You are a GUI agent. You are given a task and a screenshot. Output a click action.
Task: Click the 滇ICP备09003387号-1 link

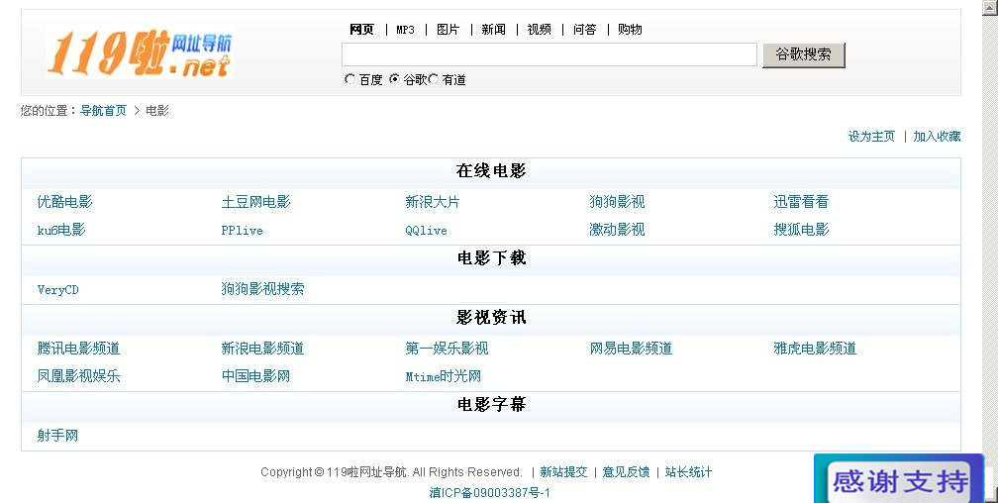(x=489, y=493)
